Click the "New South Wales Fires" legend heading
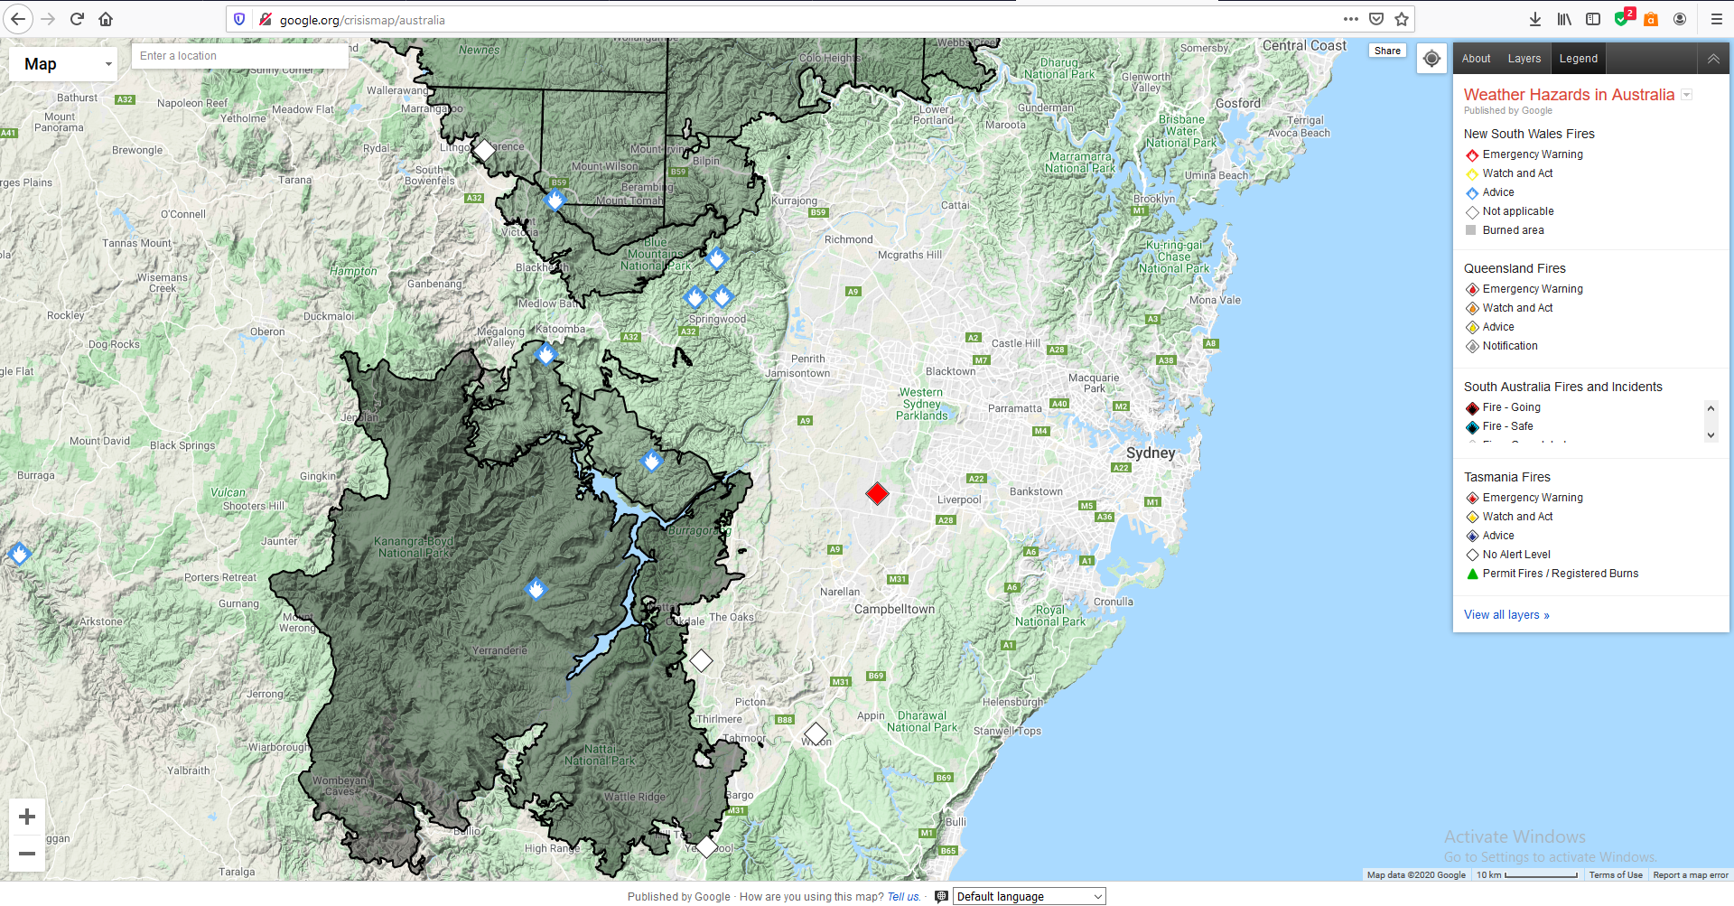Viewport: 1734px width, 906px height. pyautogui.click(x=1529, y=134)
